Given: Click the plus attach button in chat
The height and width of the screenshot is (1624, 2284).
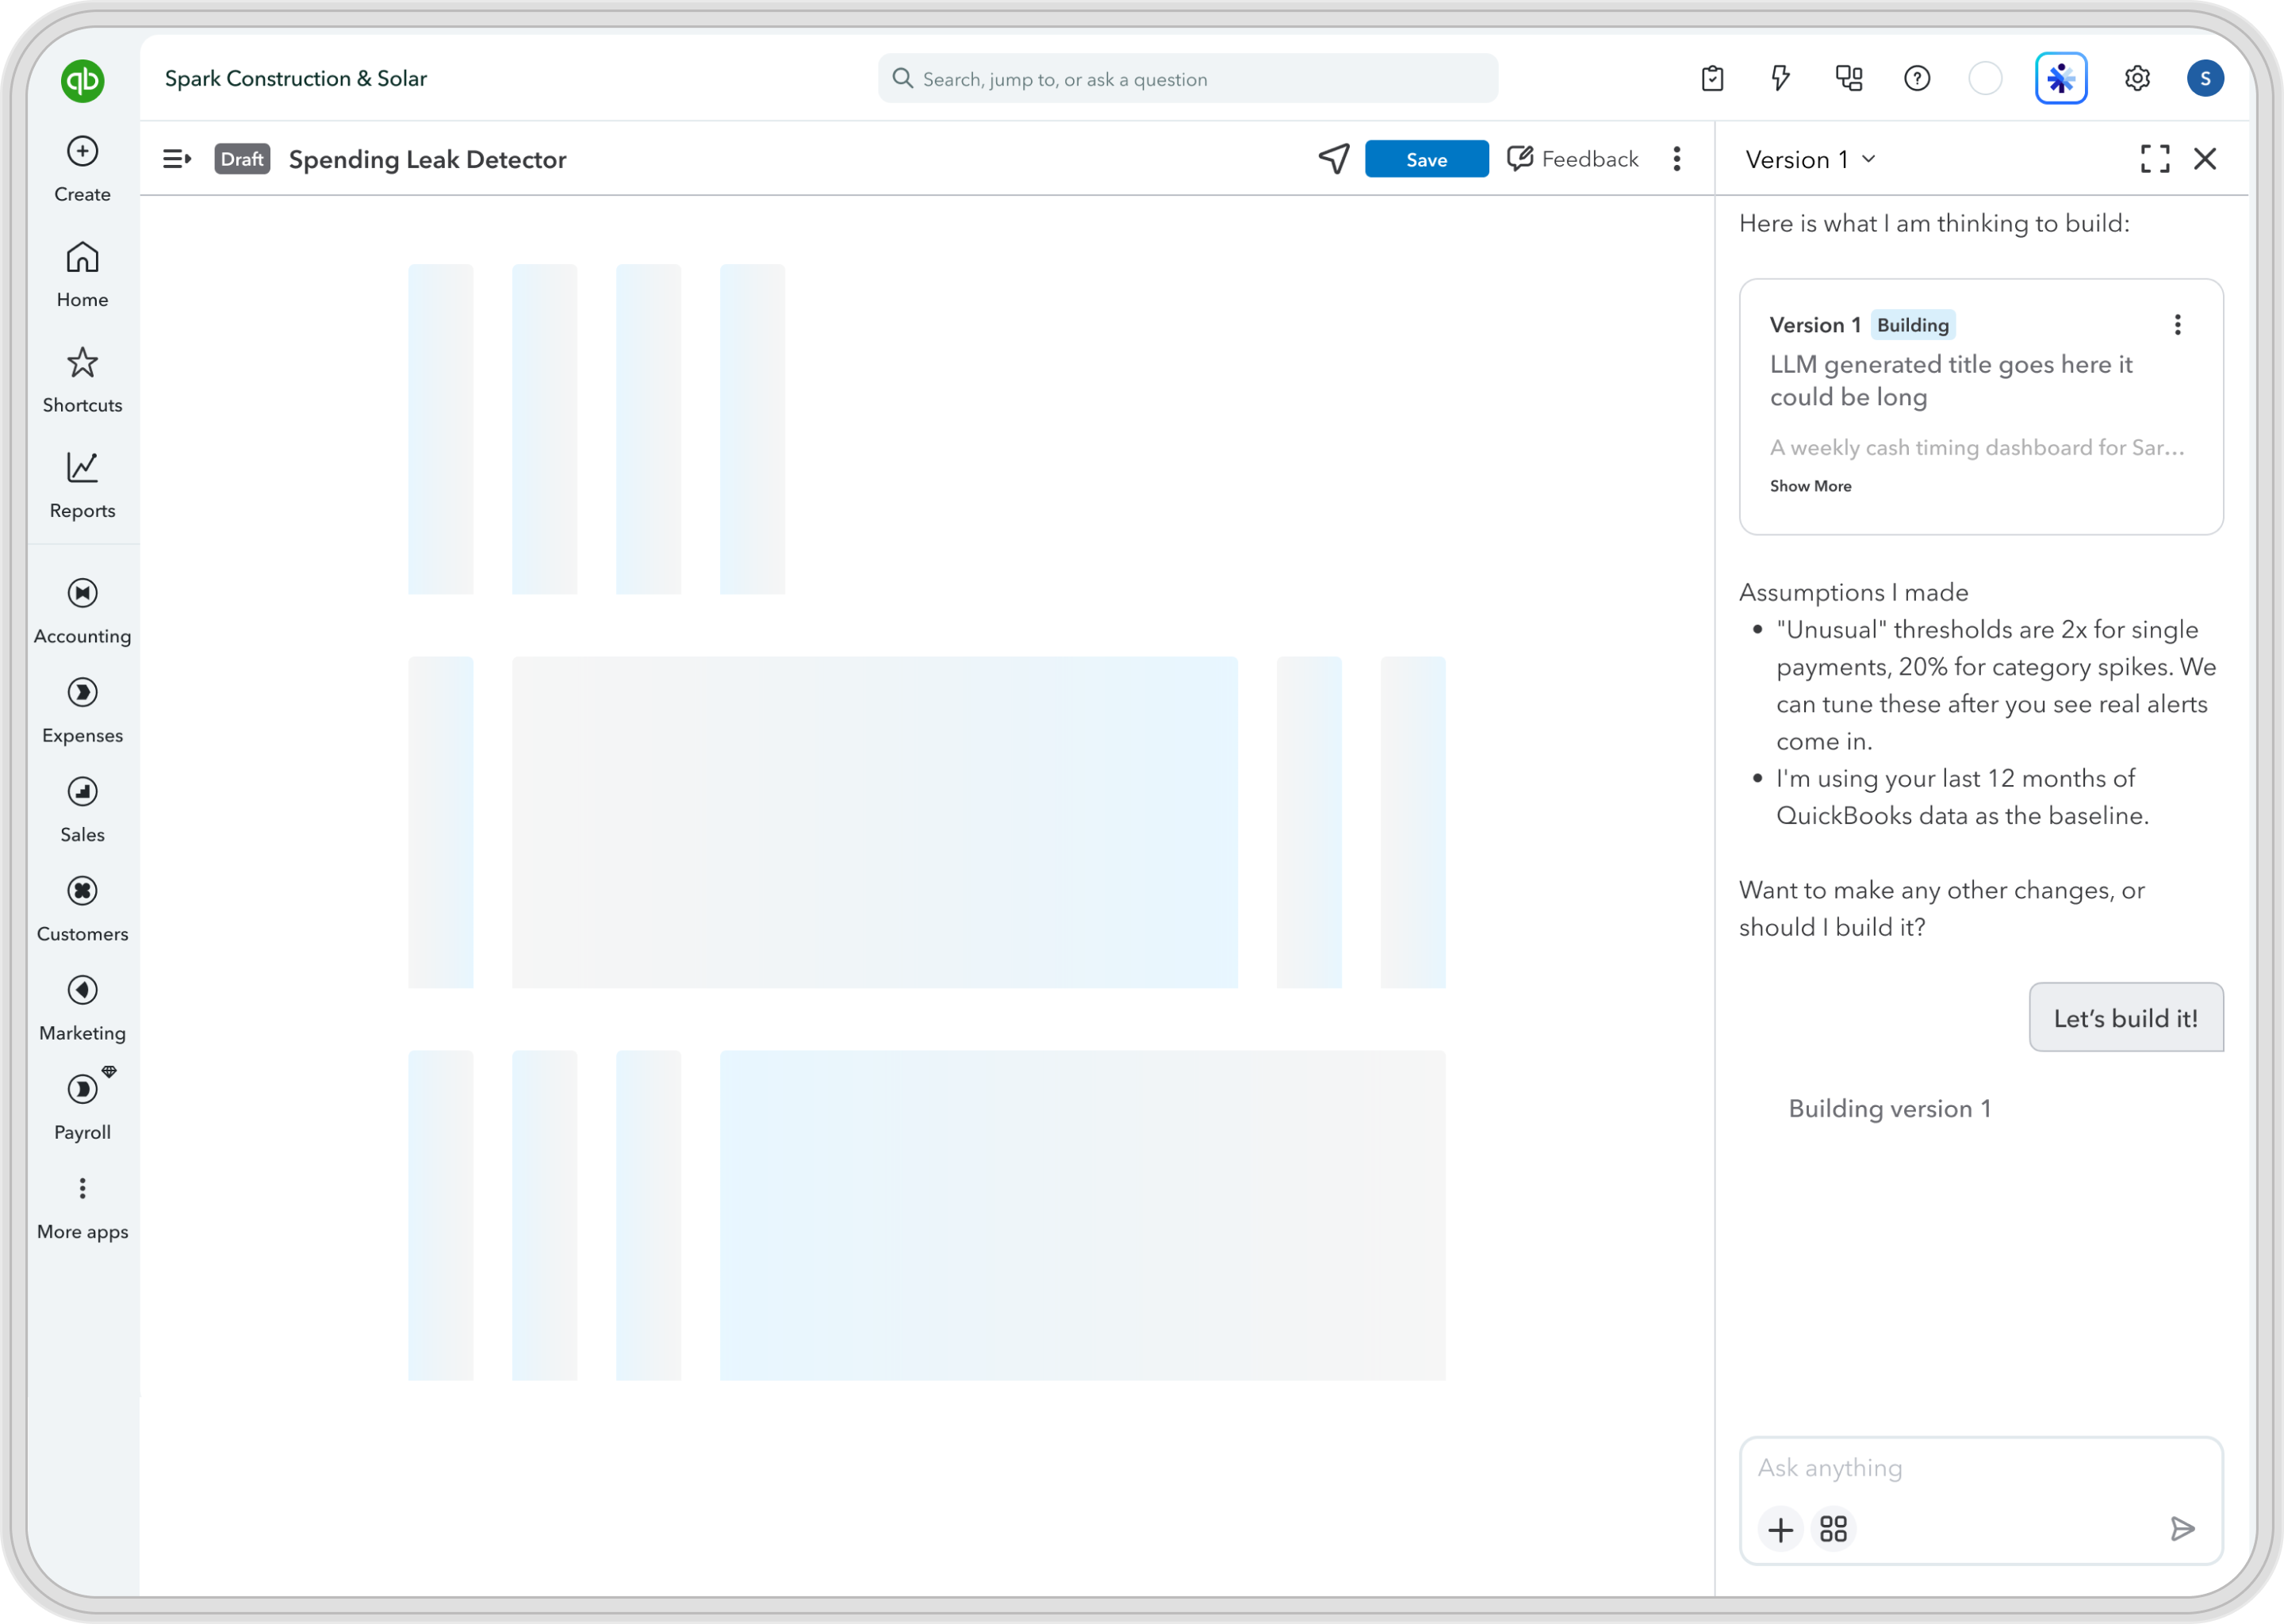Looking at the screenshot, I should coord(1780,1529).
